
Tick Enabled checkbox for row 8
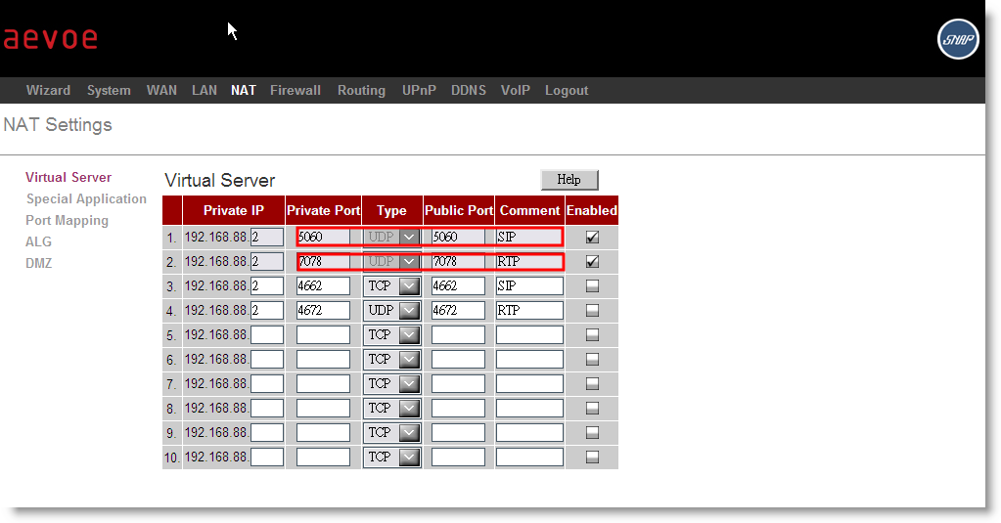pyautogui.click(x=592, y=409)
